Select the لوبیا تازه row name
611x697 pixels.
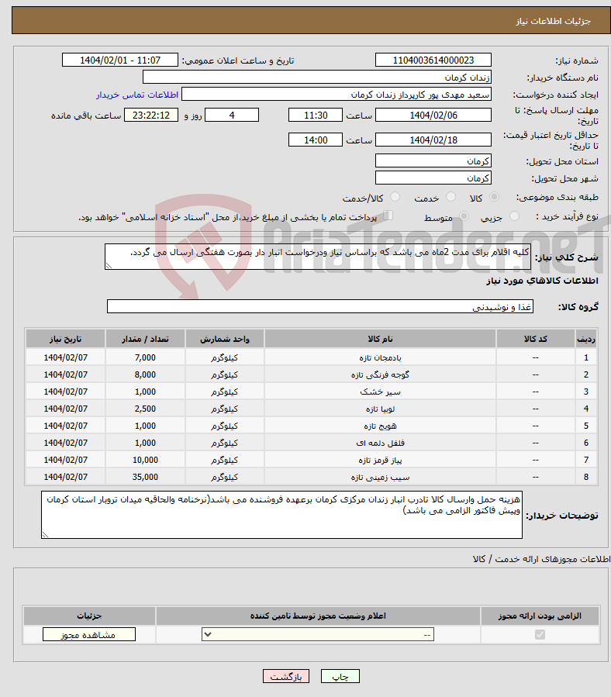click(x=380, y=409)
